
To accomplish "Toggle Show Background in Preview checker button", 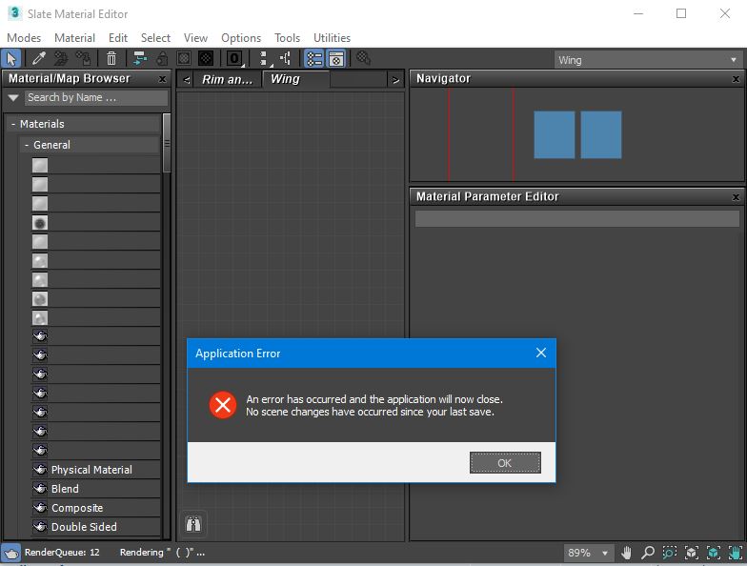I will point(206,59).
